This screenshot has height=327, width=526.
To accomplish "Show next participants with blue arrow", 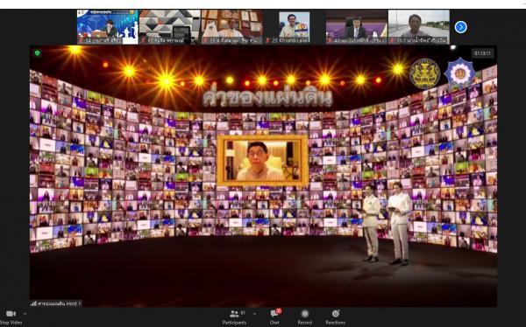I will click(460, 27).
